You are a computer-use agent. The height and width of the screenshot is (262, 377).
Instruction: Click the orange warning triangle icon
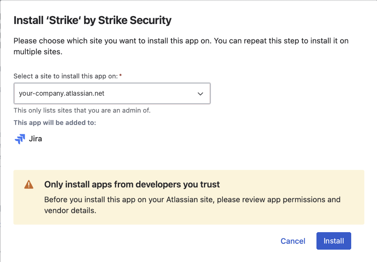click(29, 184)
